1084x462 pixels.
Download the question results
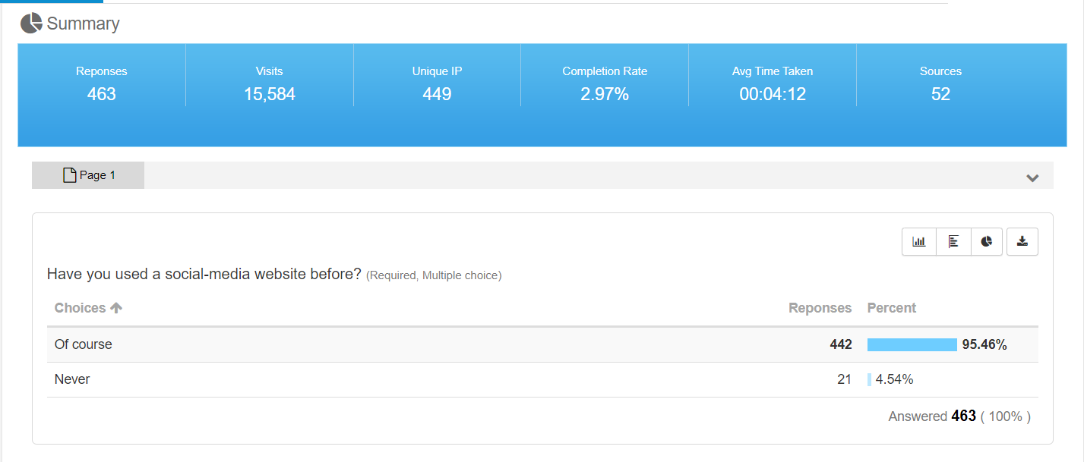coord(1022,242)
